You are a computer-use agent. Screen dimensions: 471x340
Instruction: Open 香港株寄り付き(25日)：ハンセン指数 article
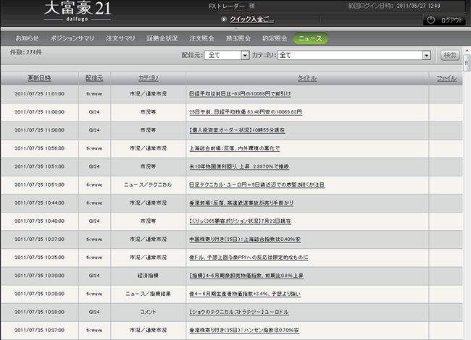pyautogui.click(x=244, y=331)
